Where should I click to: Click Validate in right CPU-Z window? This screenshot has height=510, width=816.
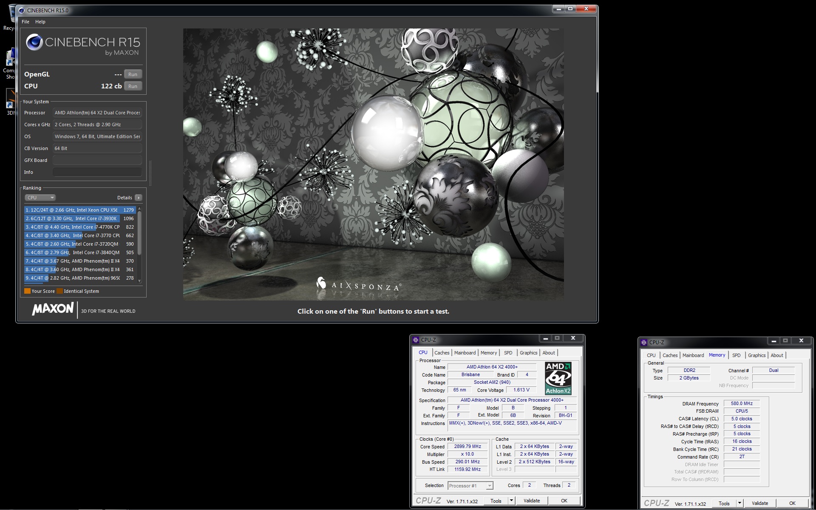759,504
